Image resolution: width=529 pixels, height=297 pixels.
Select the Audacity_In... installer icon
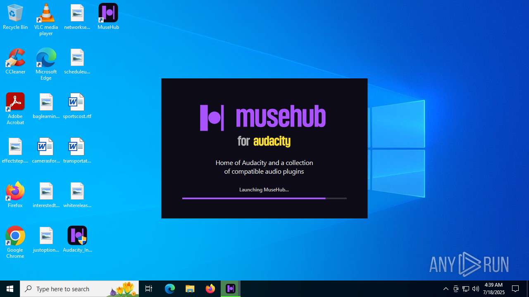pyautogui.click(x=77, y=240)
